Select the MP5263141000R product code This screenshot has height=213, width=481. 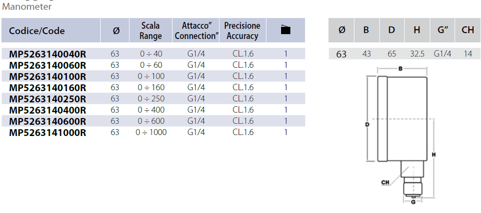point(48,132)
